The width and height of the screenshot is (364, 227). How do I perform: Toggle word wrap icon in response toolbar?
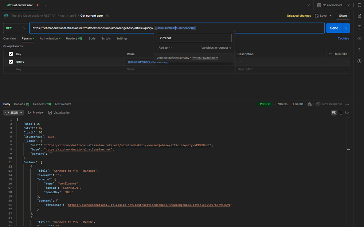click(x=334, y=113)
